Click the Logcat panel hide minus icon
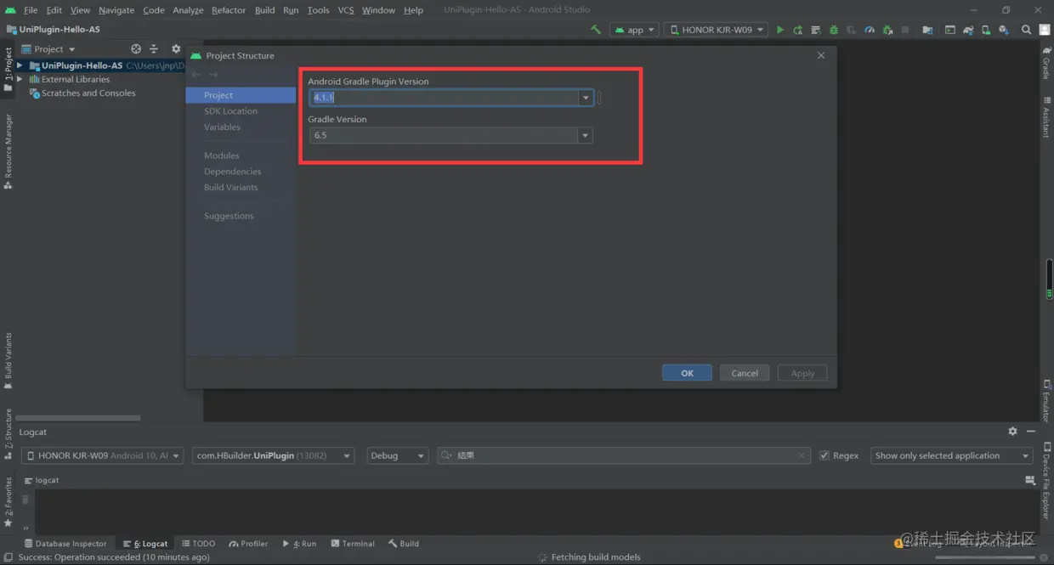This screenshot has width=1054, height=565. pyautogui.click(x=1030, y=432)
